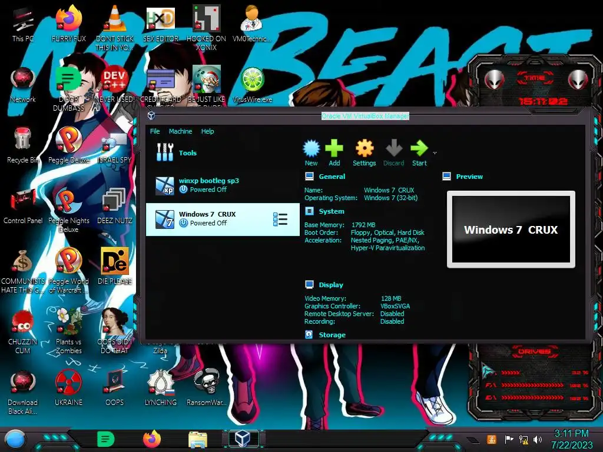603x452 pixels.
Task: Select the DEEZ NUTZ desktop icon
Action: pyautogui.click(x=114, y=207)
